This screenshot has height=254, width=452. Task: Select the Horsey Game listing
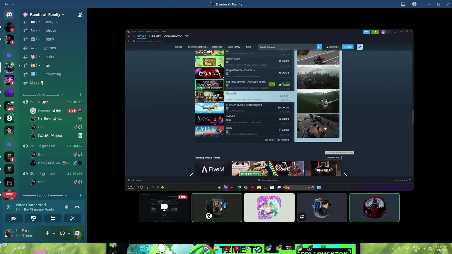tap(244, 61)
